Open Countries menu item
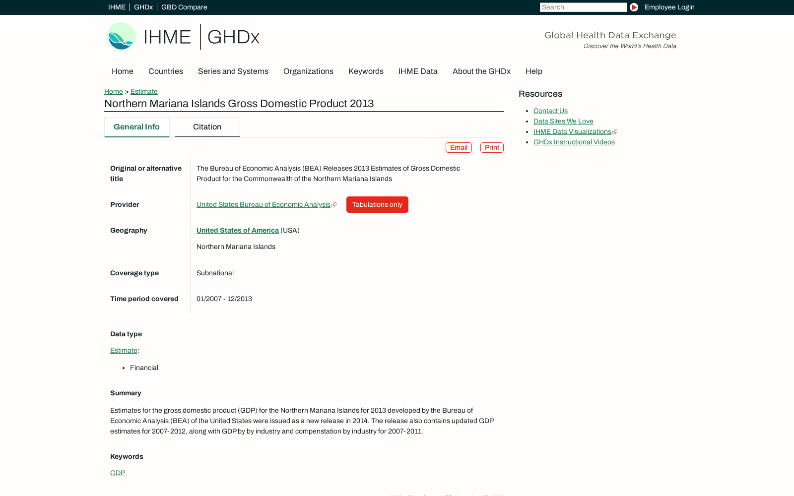The height and width of the screenshot is (496, 794). click(x=166, y=71)
